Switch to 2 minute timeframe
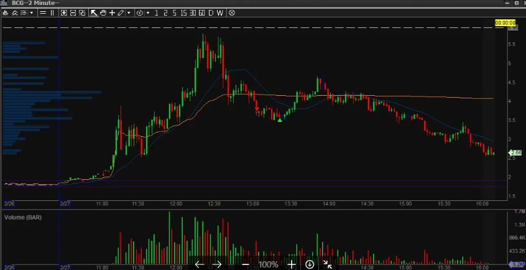Screen dimensions: 526x270 coord(165,13)
